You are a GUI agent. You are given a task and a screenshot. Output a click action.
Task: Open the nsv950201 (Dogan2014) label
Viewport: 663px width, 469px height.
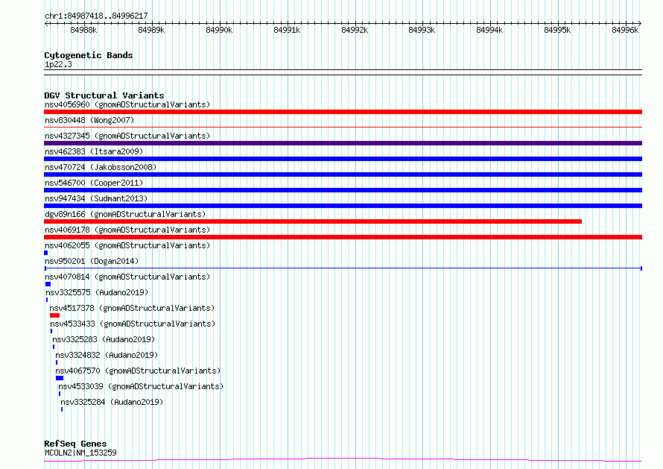pyautogui.click(x=92, y=261)
